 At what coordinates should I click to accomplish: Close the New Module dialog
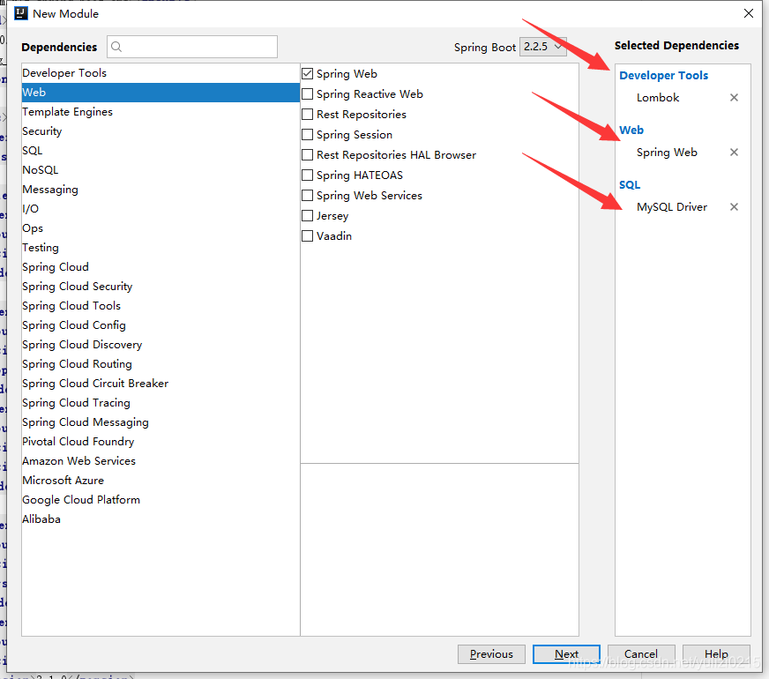tap(749, 13)
